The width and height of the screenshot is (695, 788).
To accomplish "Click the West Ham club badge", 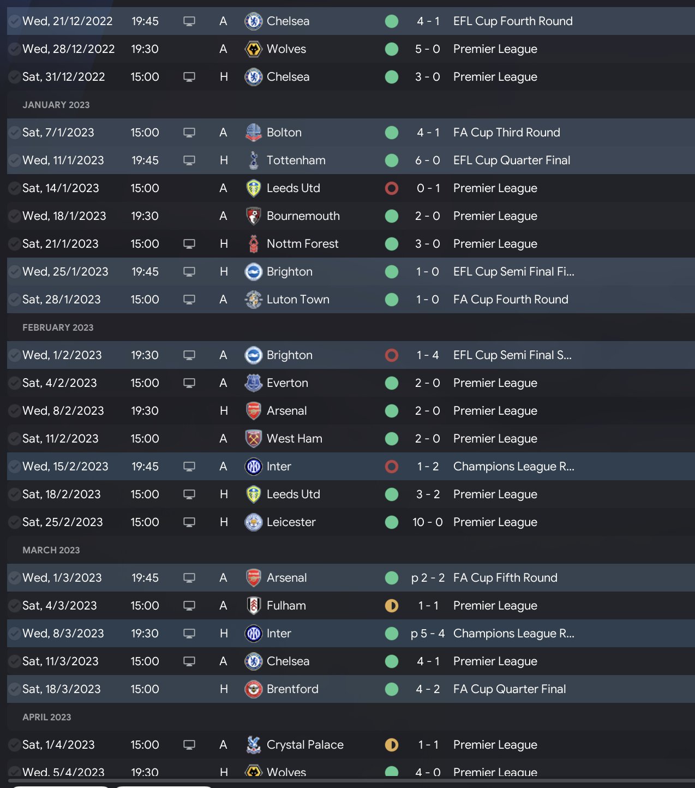I will click(x=253, y=439).
